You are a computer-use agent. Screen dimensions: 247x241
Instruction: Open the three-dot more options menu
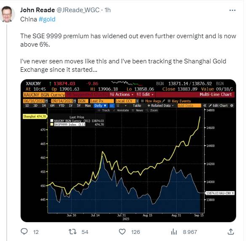click(x=232, y=10)
